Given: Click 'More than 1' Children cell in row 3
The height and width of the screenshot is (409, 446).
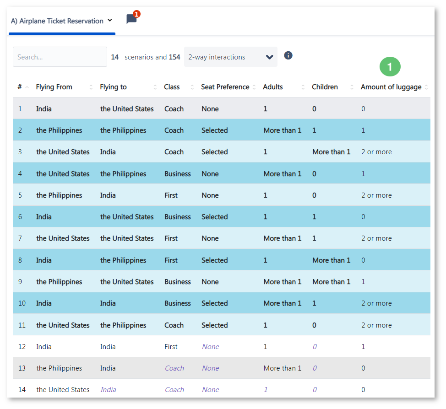Looking at the screenshot, I should 332,152.
